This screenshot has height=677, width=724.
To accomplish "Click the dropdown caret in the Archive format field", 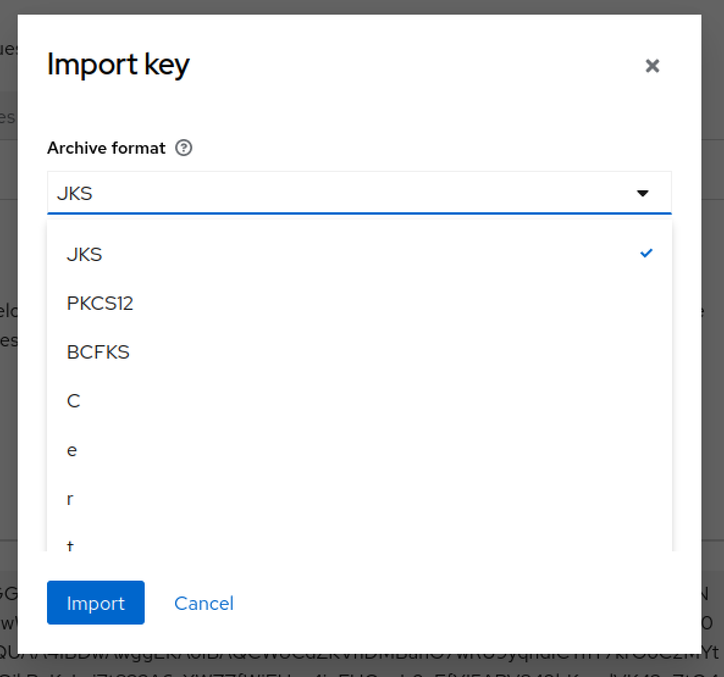I will point(643,193).
